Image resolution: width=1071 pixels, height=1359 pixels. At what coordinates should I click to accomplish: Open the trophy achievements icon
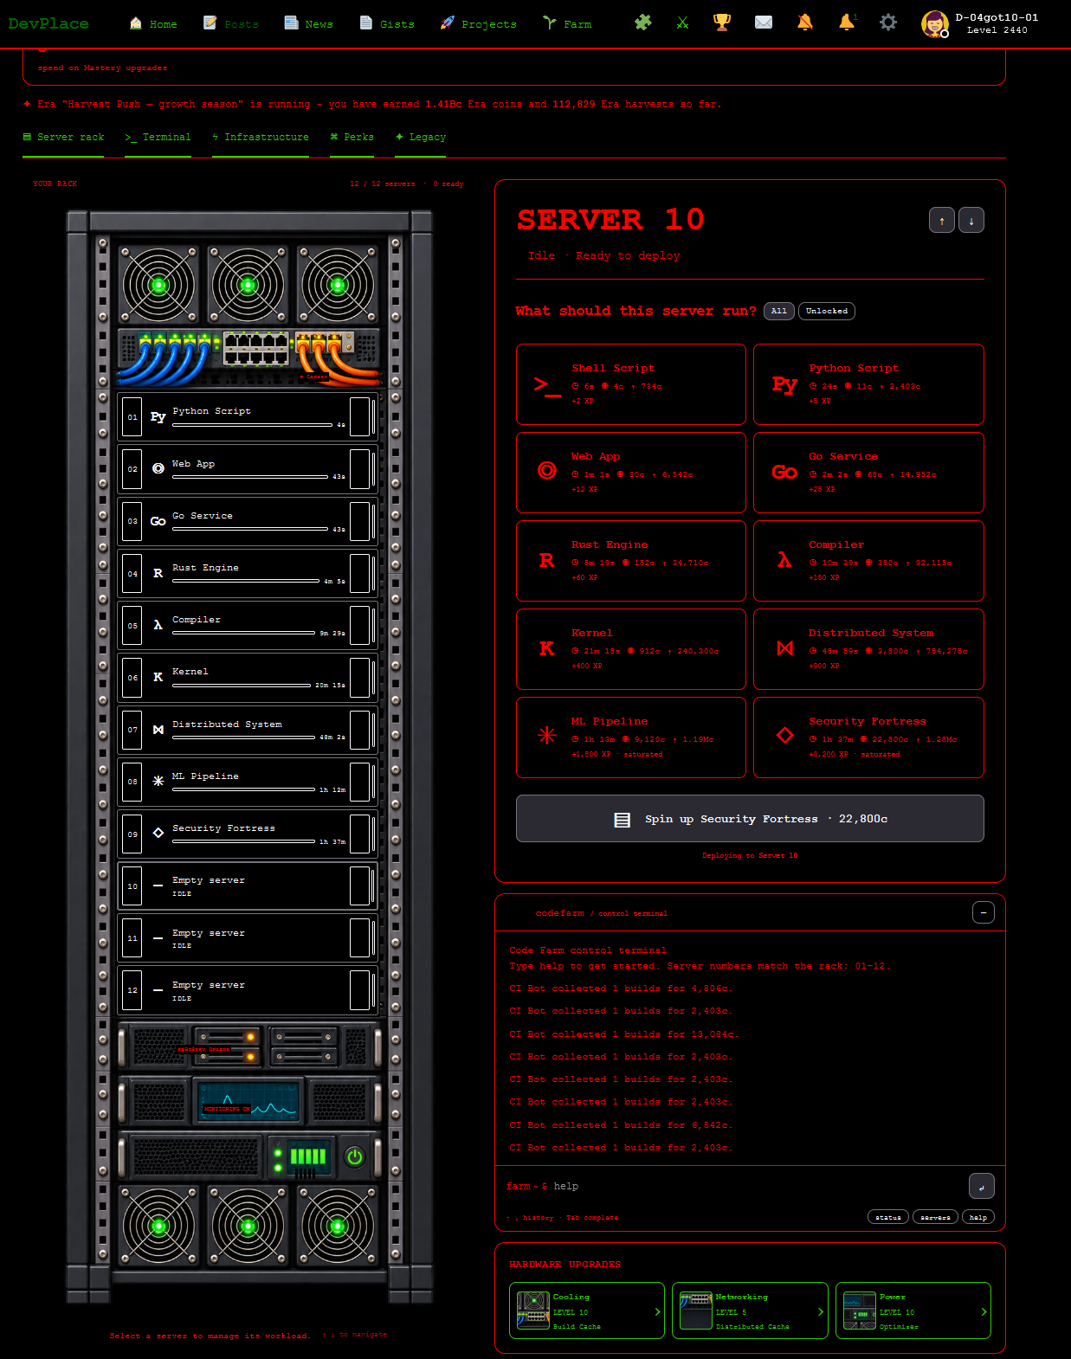[722, 23]
